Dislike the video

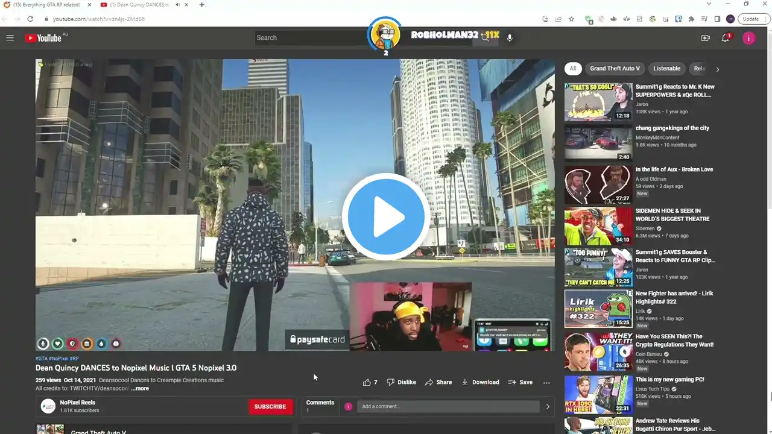pyautogui.click(x=401, y=382)
